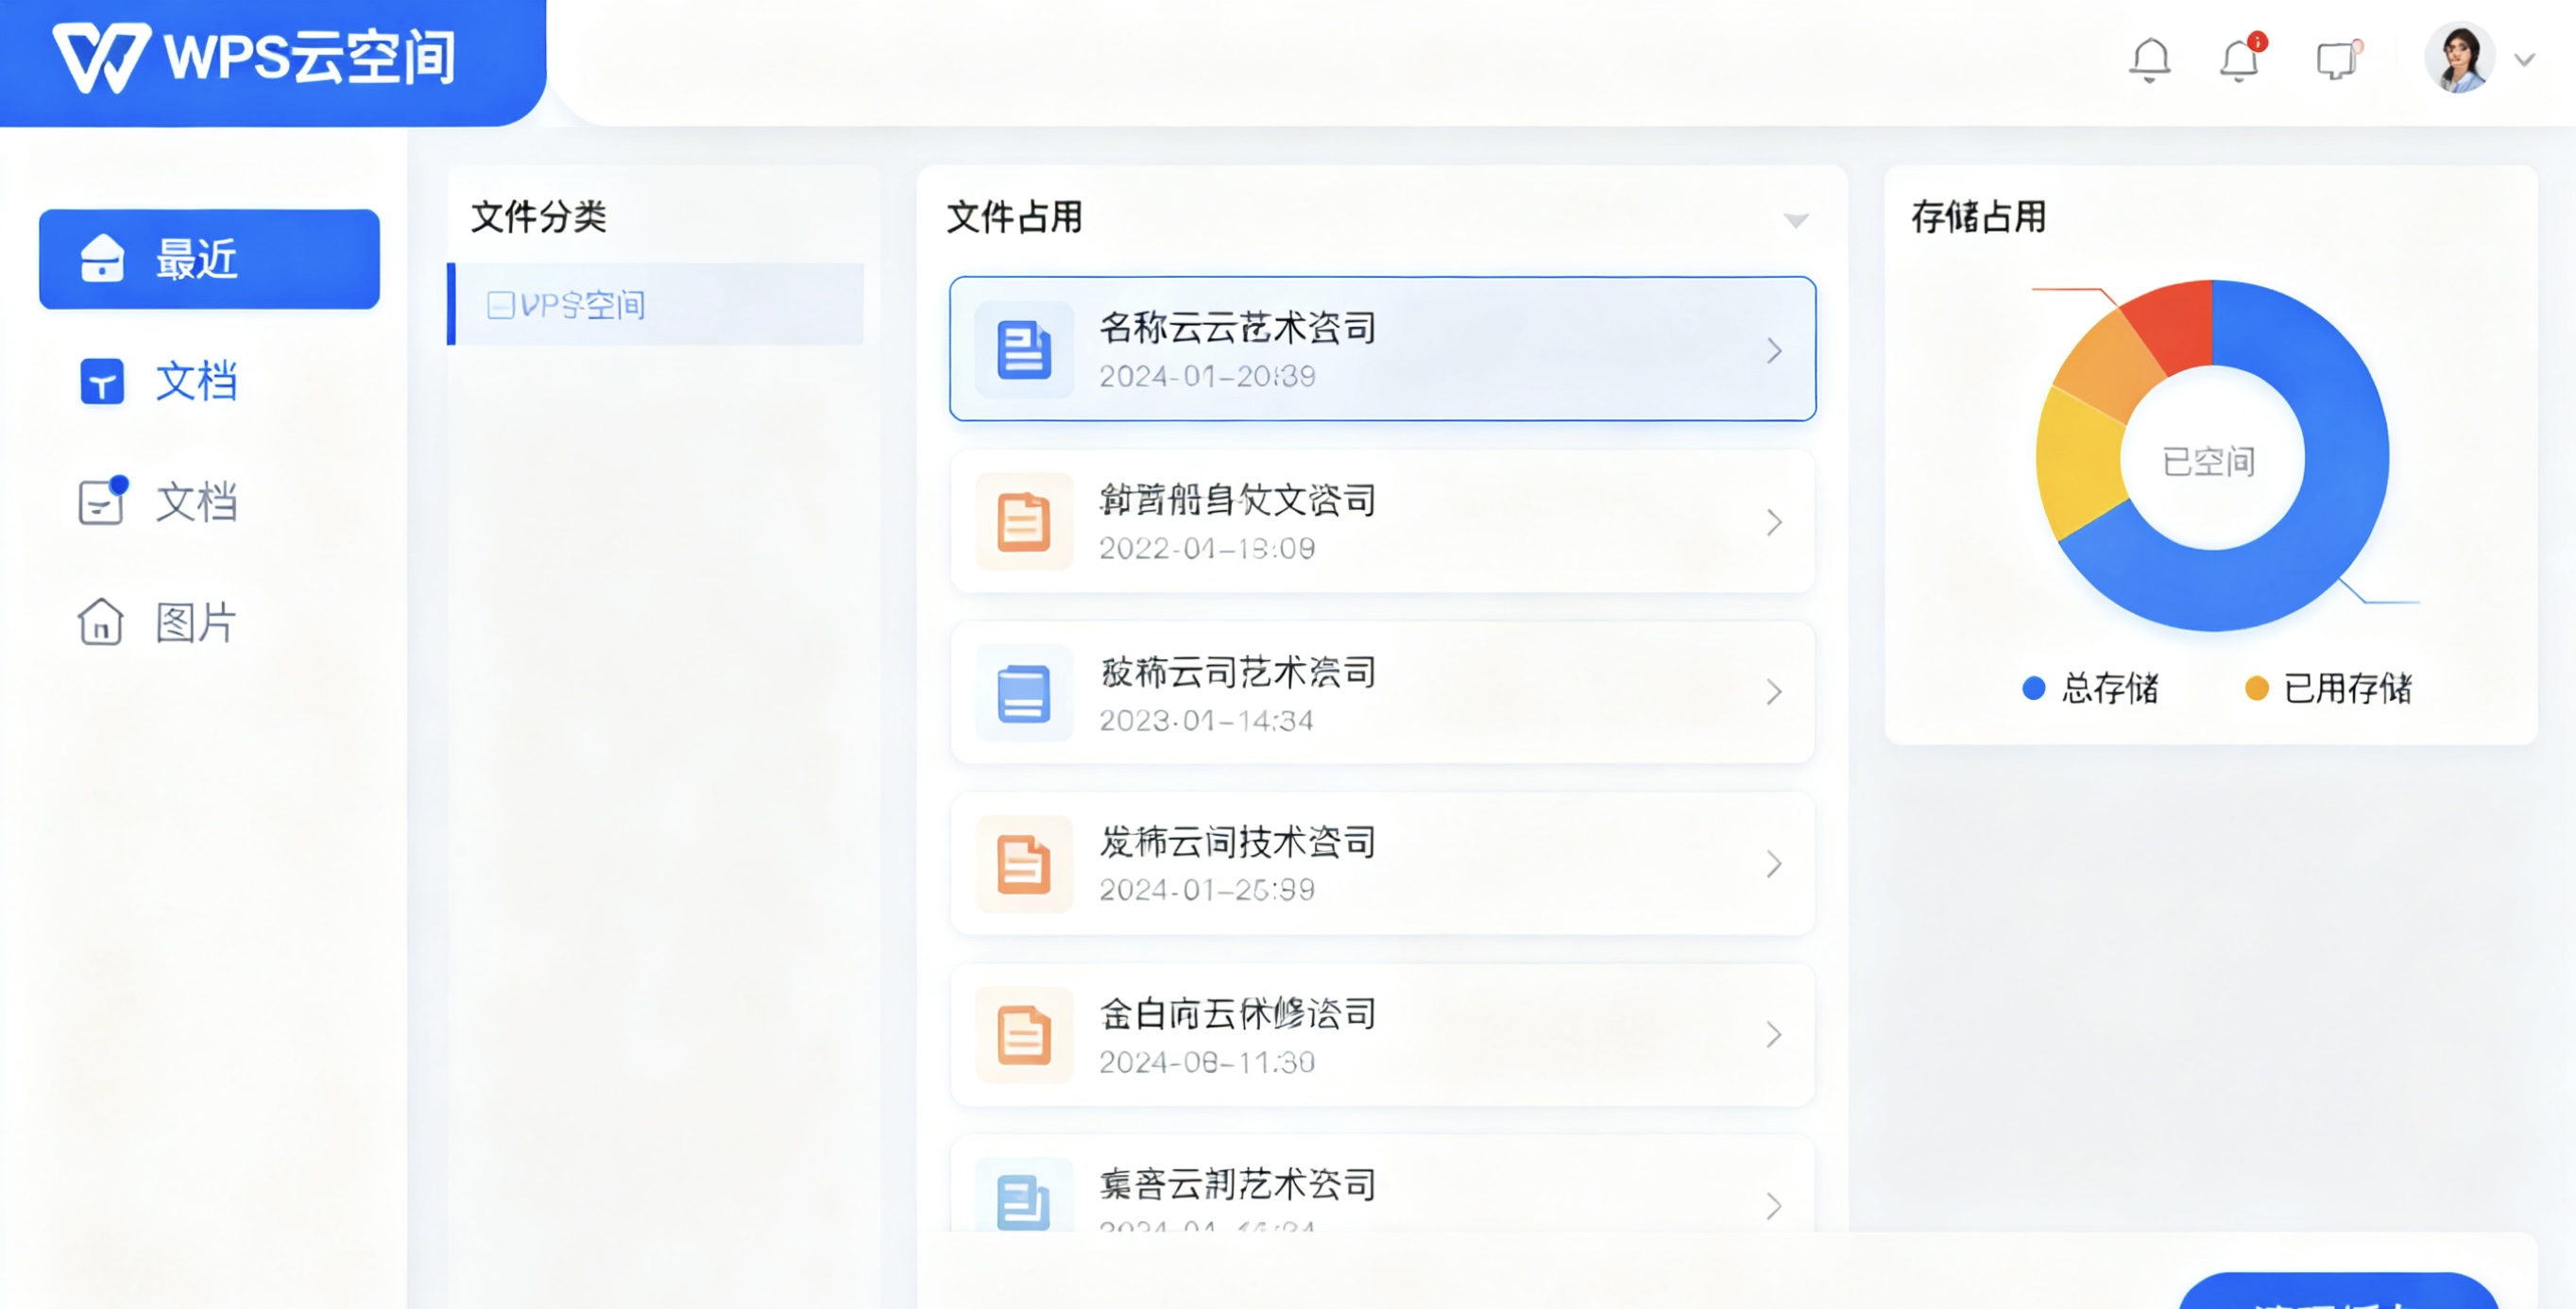
Task: Expand details of 发柿云间技术咨司 via chevron
Action: (x=1774, y=862)
